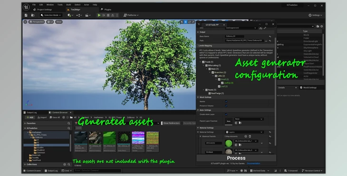The height and width of the screenshot is (176, 347).
Task: Click the browse content icon next to save
Action: (x=33, y=15)
